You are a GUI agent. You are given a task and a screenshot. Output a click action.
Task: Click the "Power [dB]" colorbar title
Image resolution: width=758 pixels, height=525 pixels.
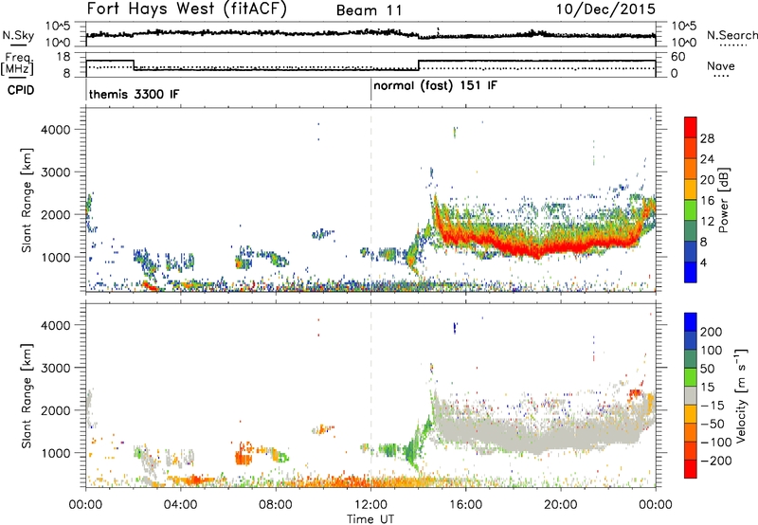coord(724,200)
